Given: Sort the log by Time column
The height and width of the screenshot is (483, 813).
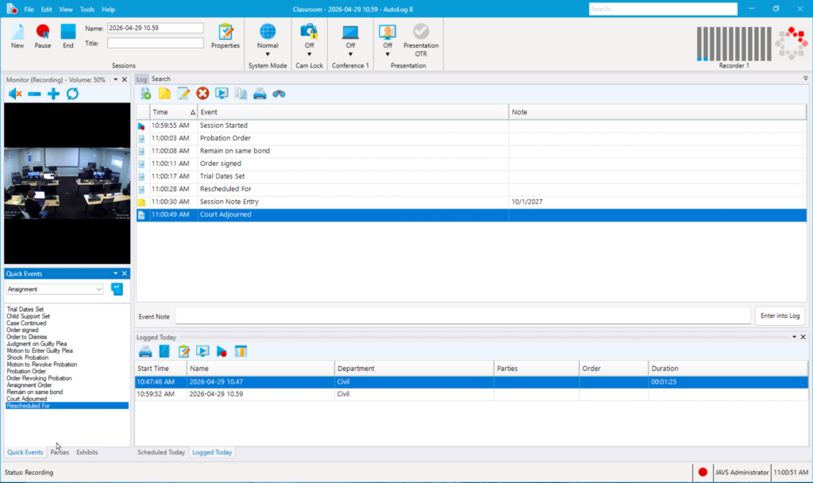Looking at the screenshot, I should click(173, 112).
